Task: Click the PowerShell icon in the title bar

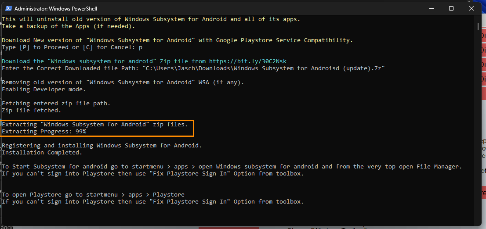Action: (9, 8)
